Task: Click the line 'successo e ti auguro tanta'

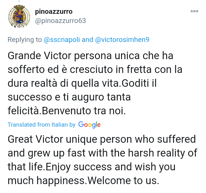Action: 69,97
